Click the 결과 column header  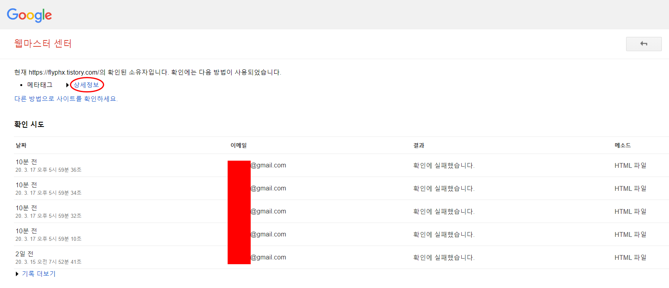tap(419, 146)
